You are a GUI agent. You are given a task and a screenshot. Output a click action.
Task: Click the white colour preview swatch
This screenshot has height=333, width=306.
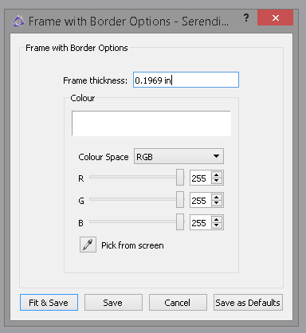pyautogui.click(x=151, y=123)
